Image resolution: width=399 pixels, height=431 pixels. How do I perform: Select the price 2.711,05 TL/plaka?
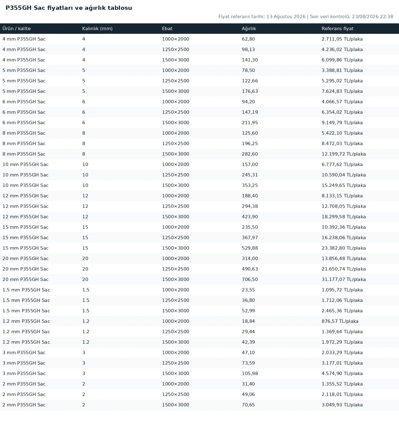click(342, 39)
